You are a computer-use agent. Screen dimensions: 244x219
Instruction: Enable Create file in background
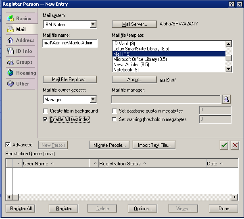pos(45,111)
